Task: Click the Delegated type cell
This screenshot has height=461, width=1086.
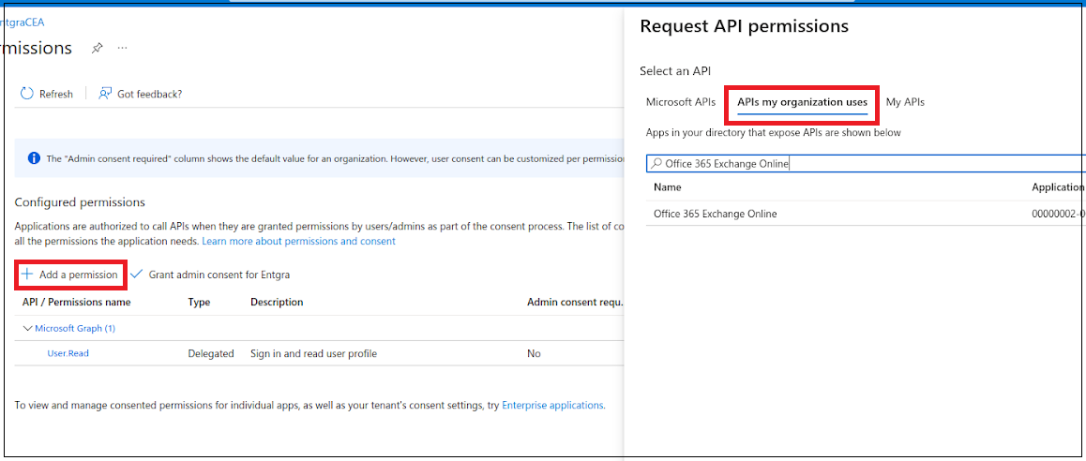Action: pos(211,353)
